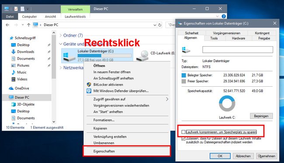Choose Eigenschaften in context menu
The width and height of the screenshot is (284, 163).
[104, 151]
